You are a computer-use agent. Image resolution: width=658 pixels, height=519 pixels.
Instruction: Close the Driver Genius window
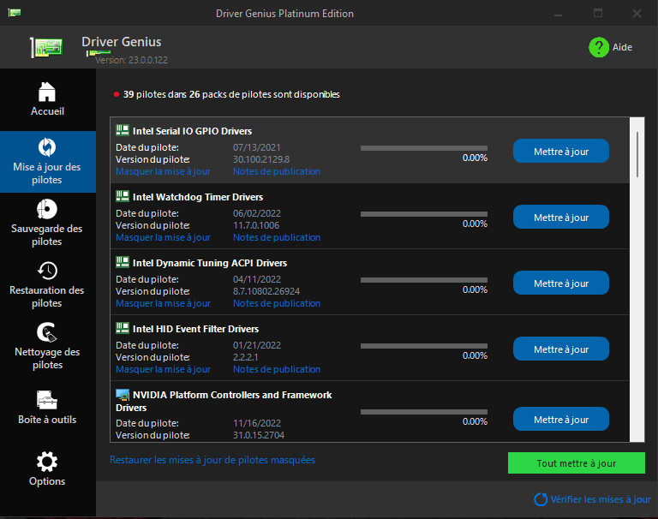[637, 14]
